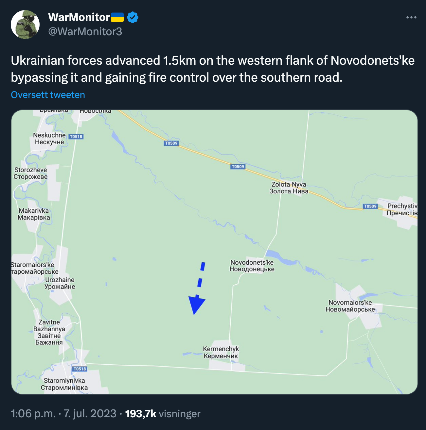Open the attached map image
Screen dimensions: 426x430
pyautogui.click(x=215, y=252)
